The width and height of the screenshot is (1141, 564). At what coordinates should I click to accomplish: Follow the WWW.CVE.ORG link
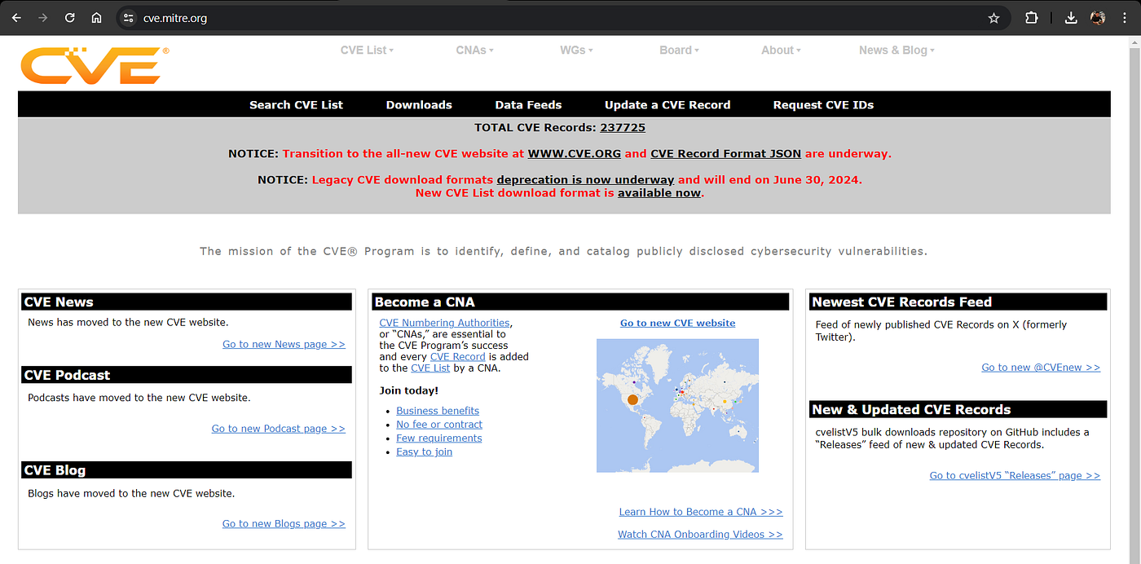pyautogui.click(x=575, y=153)
